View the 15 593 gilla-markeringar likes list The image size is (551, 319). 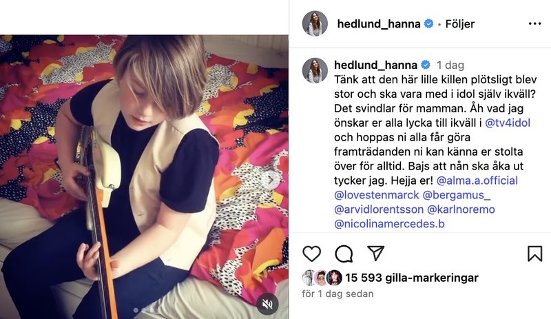[411, 278]
